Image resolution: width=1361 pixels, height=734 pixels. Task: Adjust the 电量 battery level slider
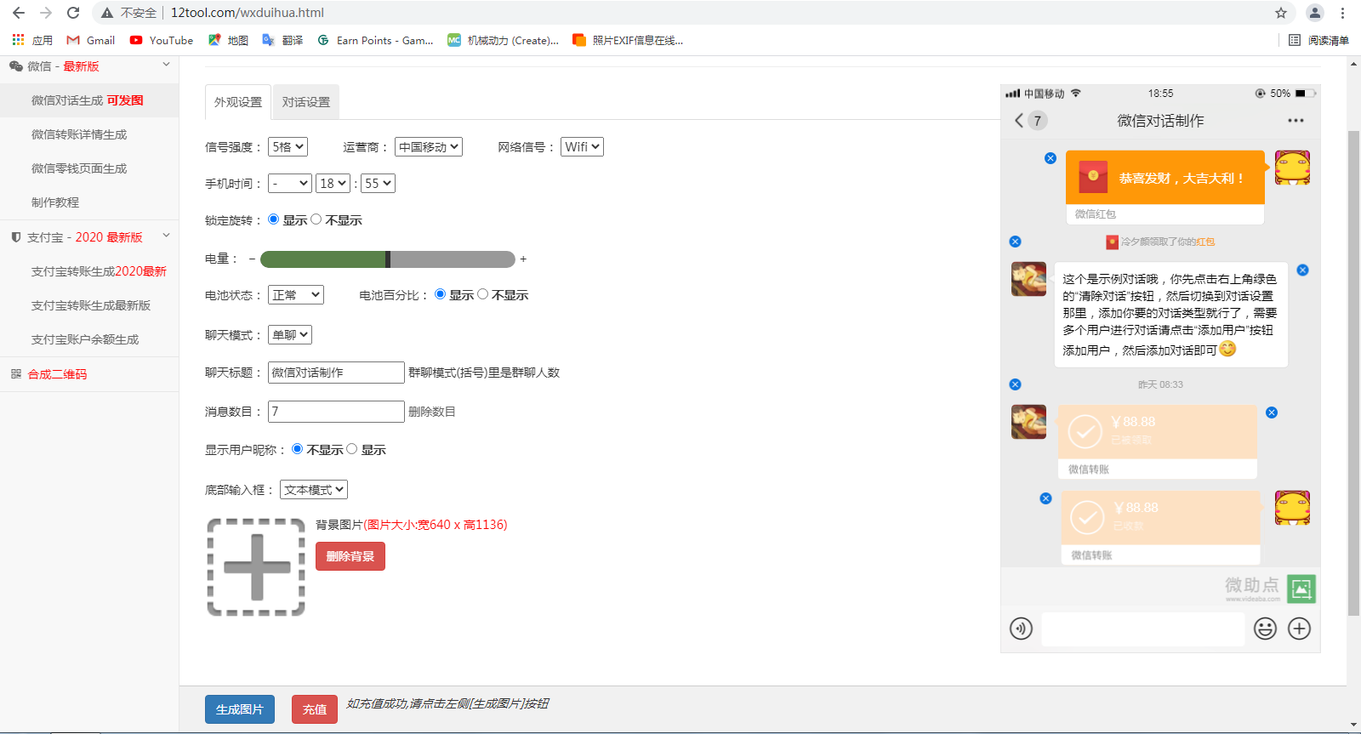(x=388, y=259)
